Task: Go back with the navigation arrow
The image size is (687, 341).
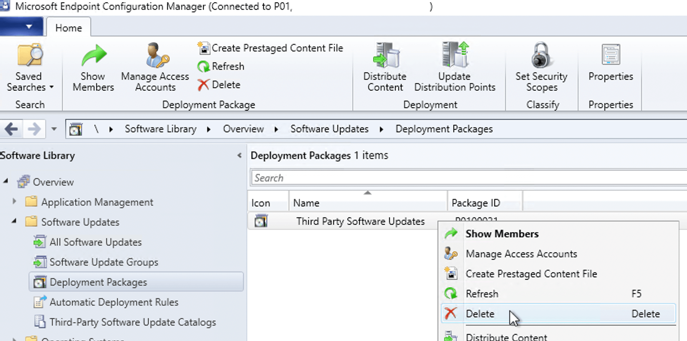Action: (11, 129)
